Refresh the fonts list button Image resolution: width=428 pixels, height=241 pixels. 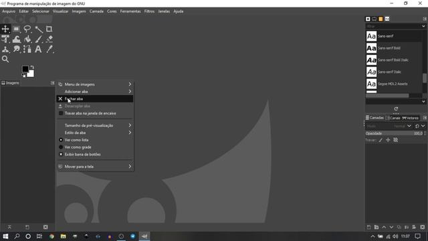(396, 108)
